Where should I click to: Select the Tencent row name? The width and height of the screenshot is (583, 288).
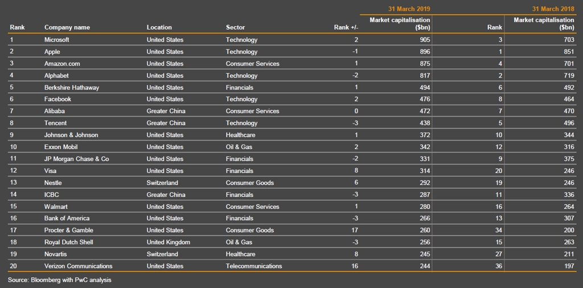[55, 123]
